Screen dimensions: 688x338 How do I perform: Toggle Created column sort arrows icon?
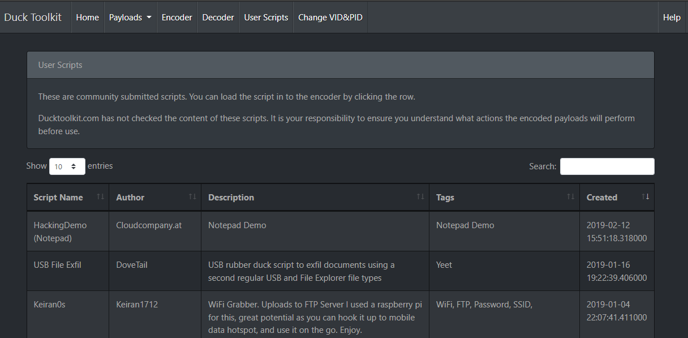tap(646, 196)
